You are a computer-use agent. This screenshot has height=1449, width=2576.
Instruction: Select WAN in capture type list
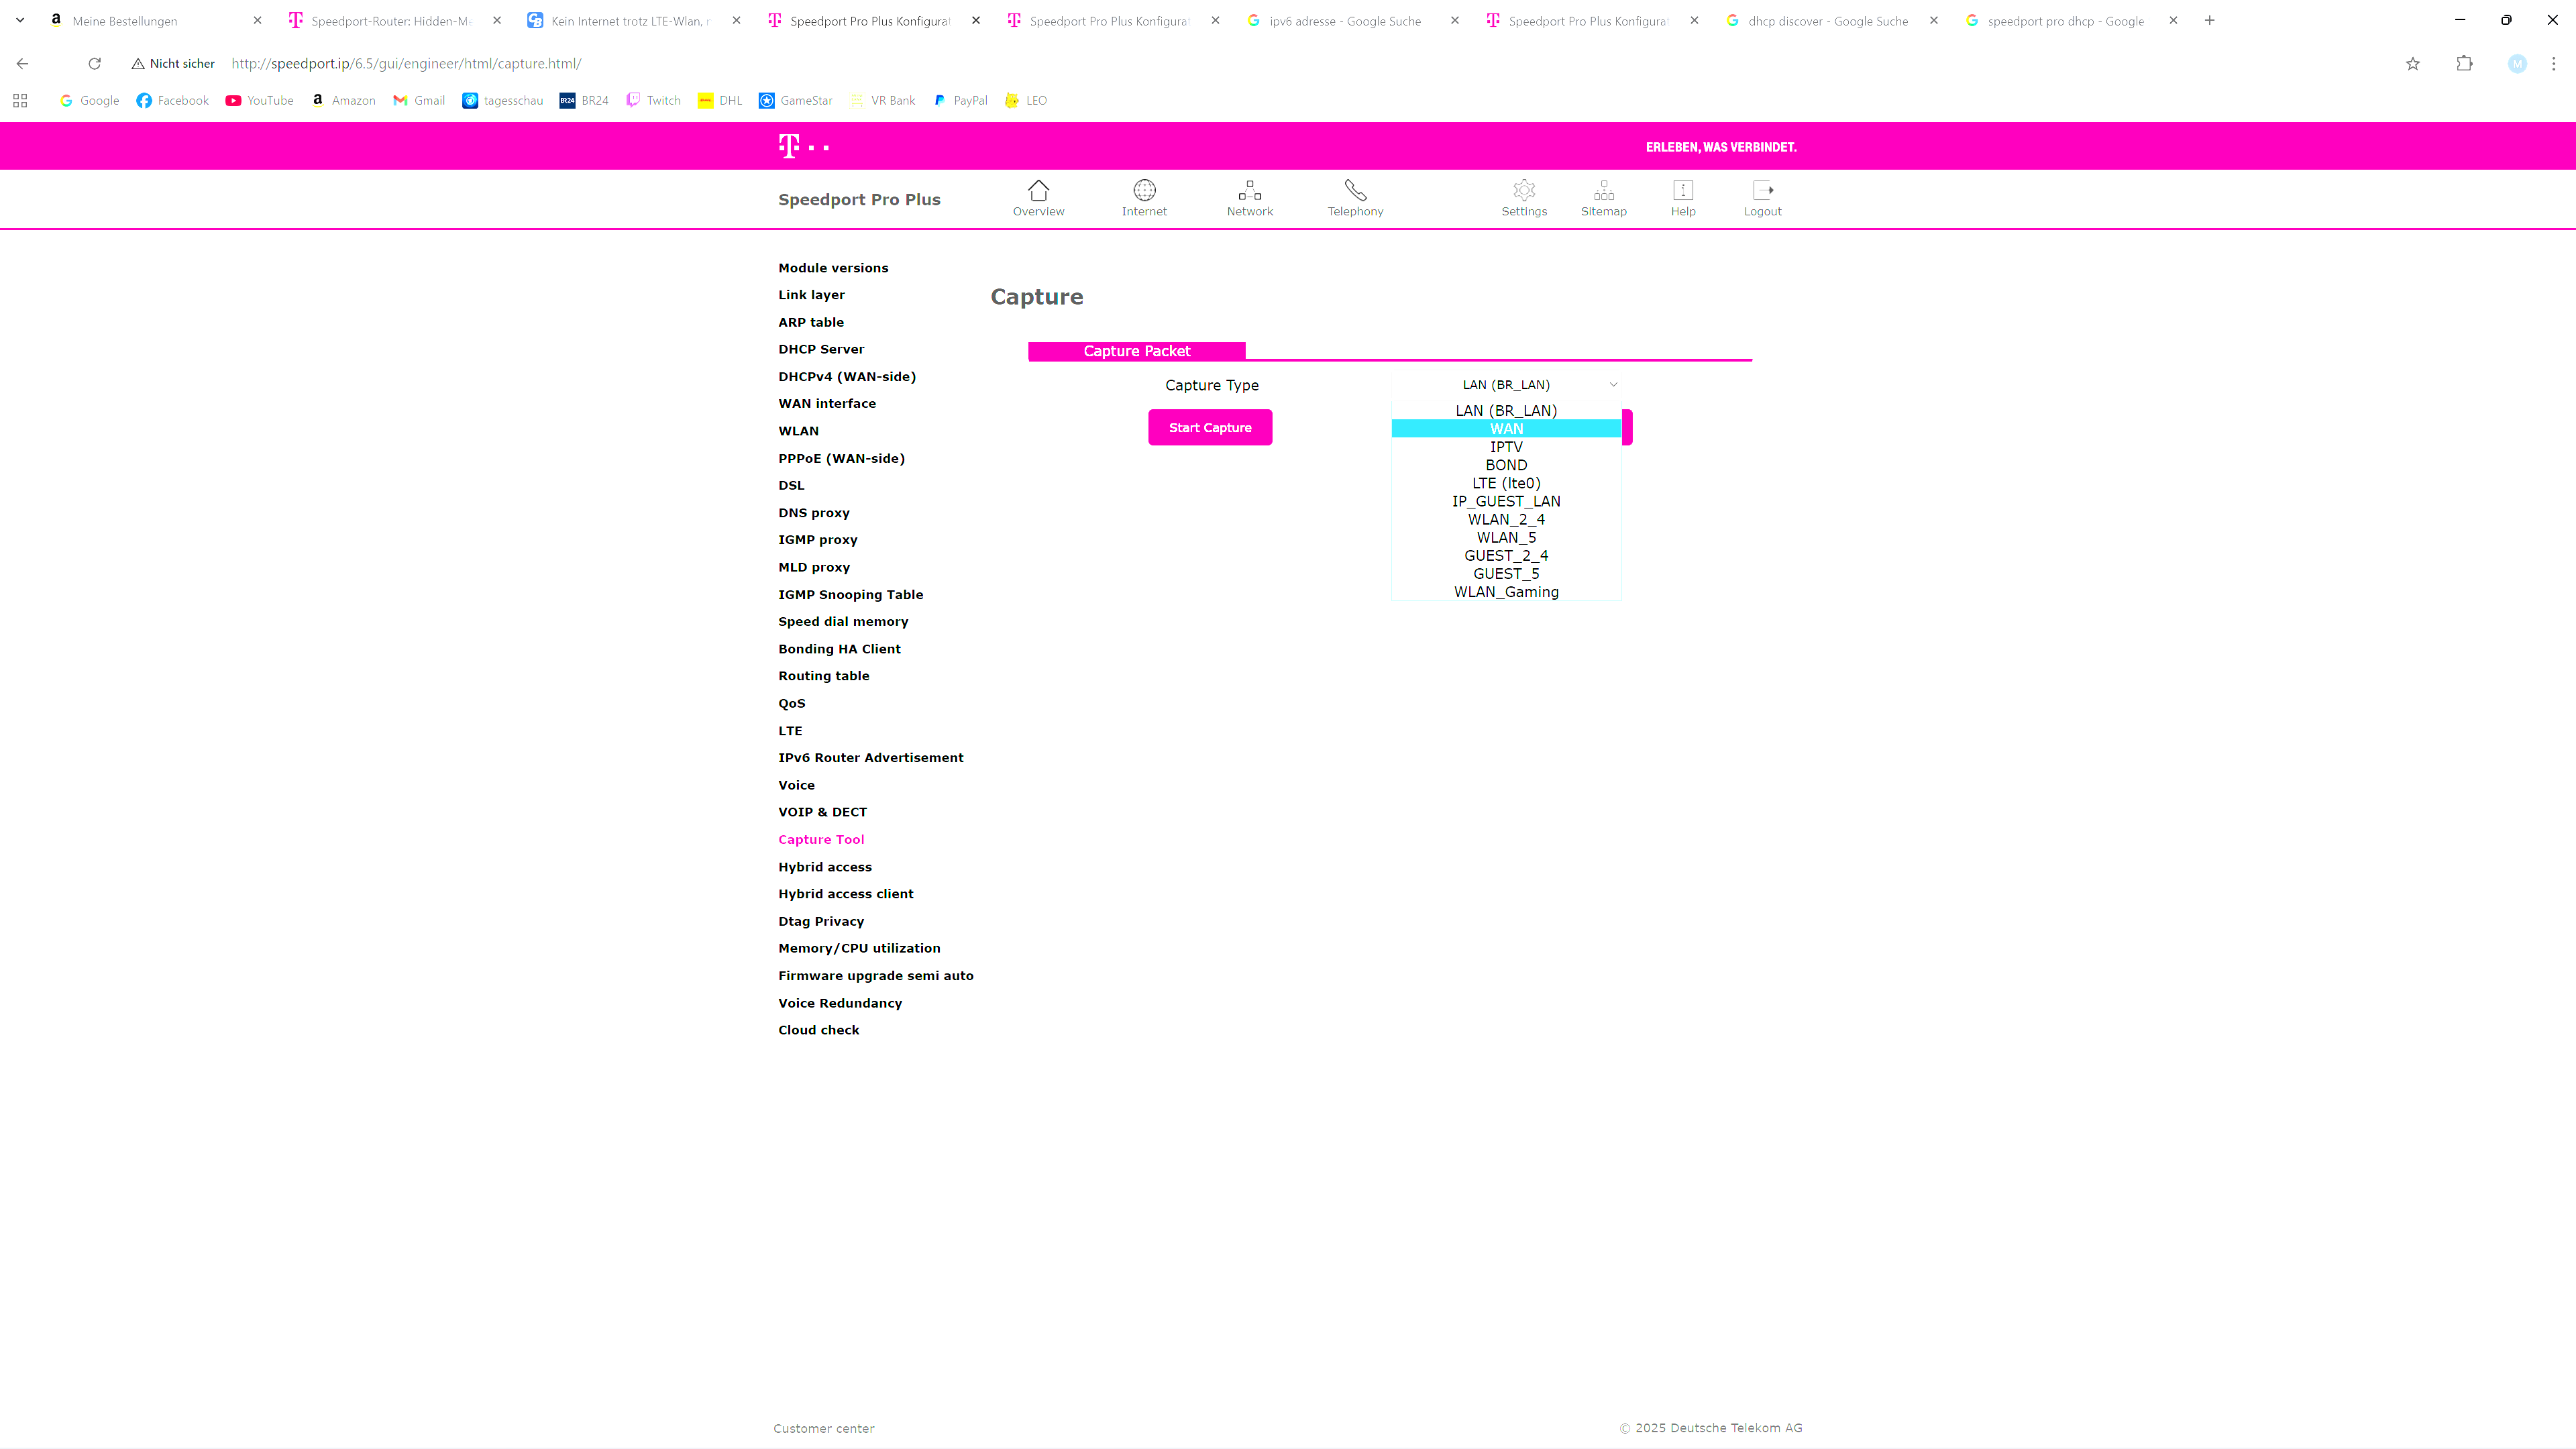[x=1505, y=429]
